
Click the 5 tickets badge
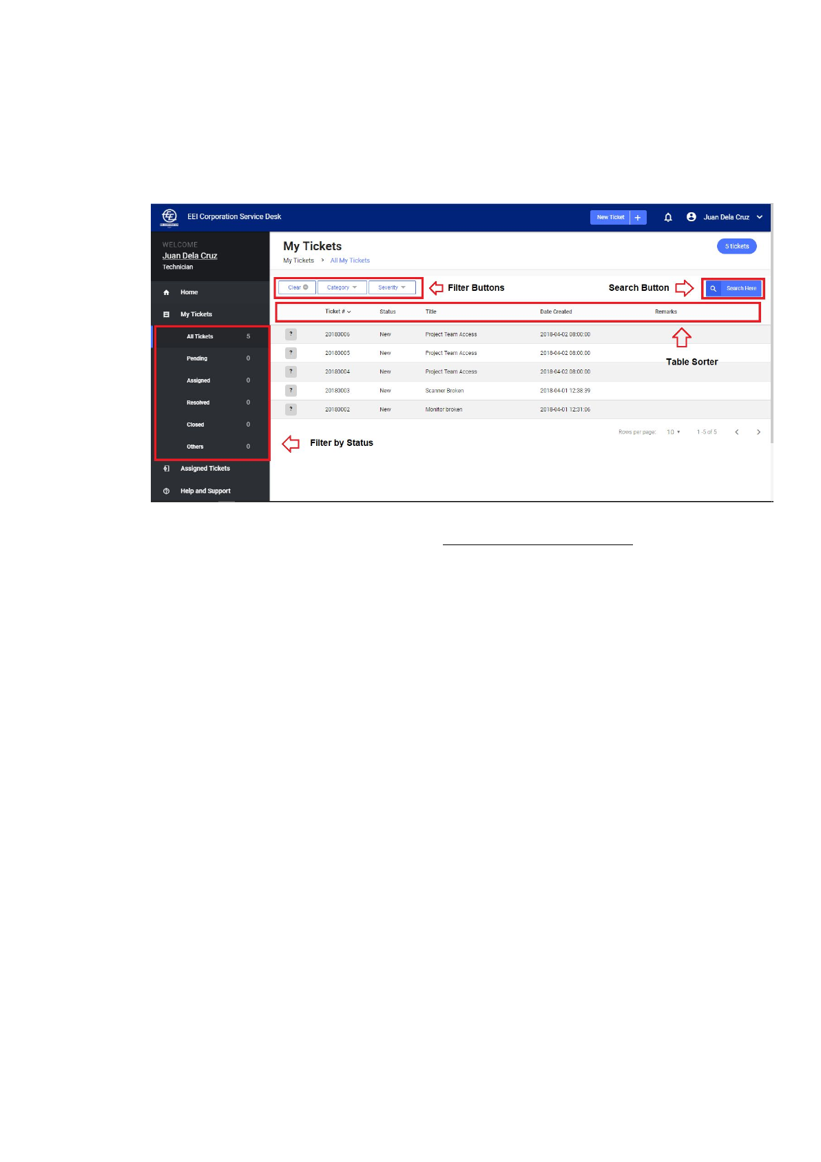click(x=736, y=246)
